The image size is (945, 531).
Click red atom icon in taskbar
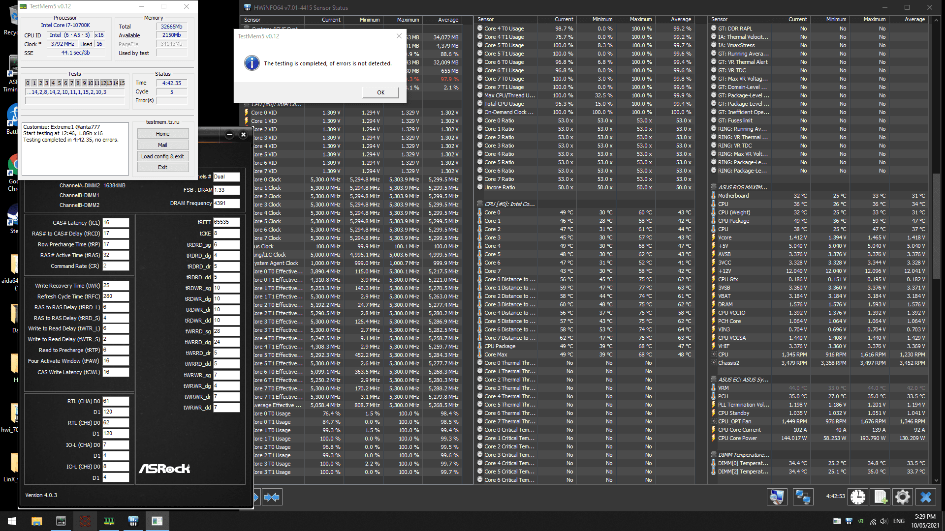point(85,521)
